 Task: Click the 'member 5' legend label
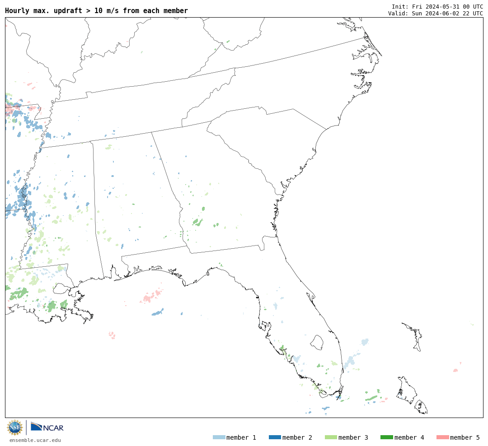click(465, 437)
